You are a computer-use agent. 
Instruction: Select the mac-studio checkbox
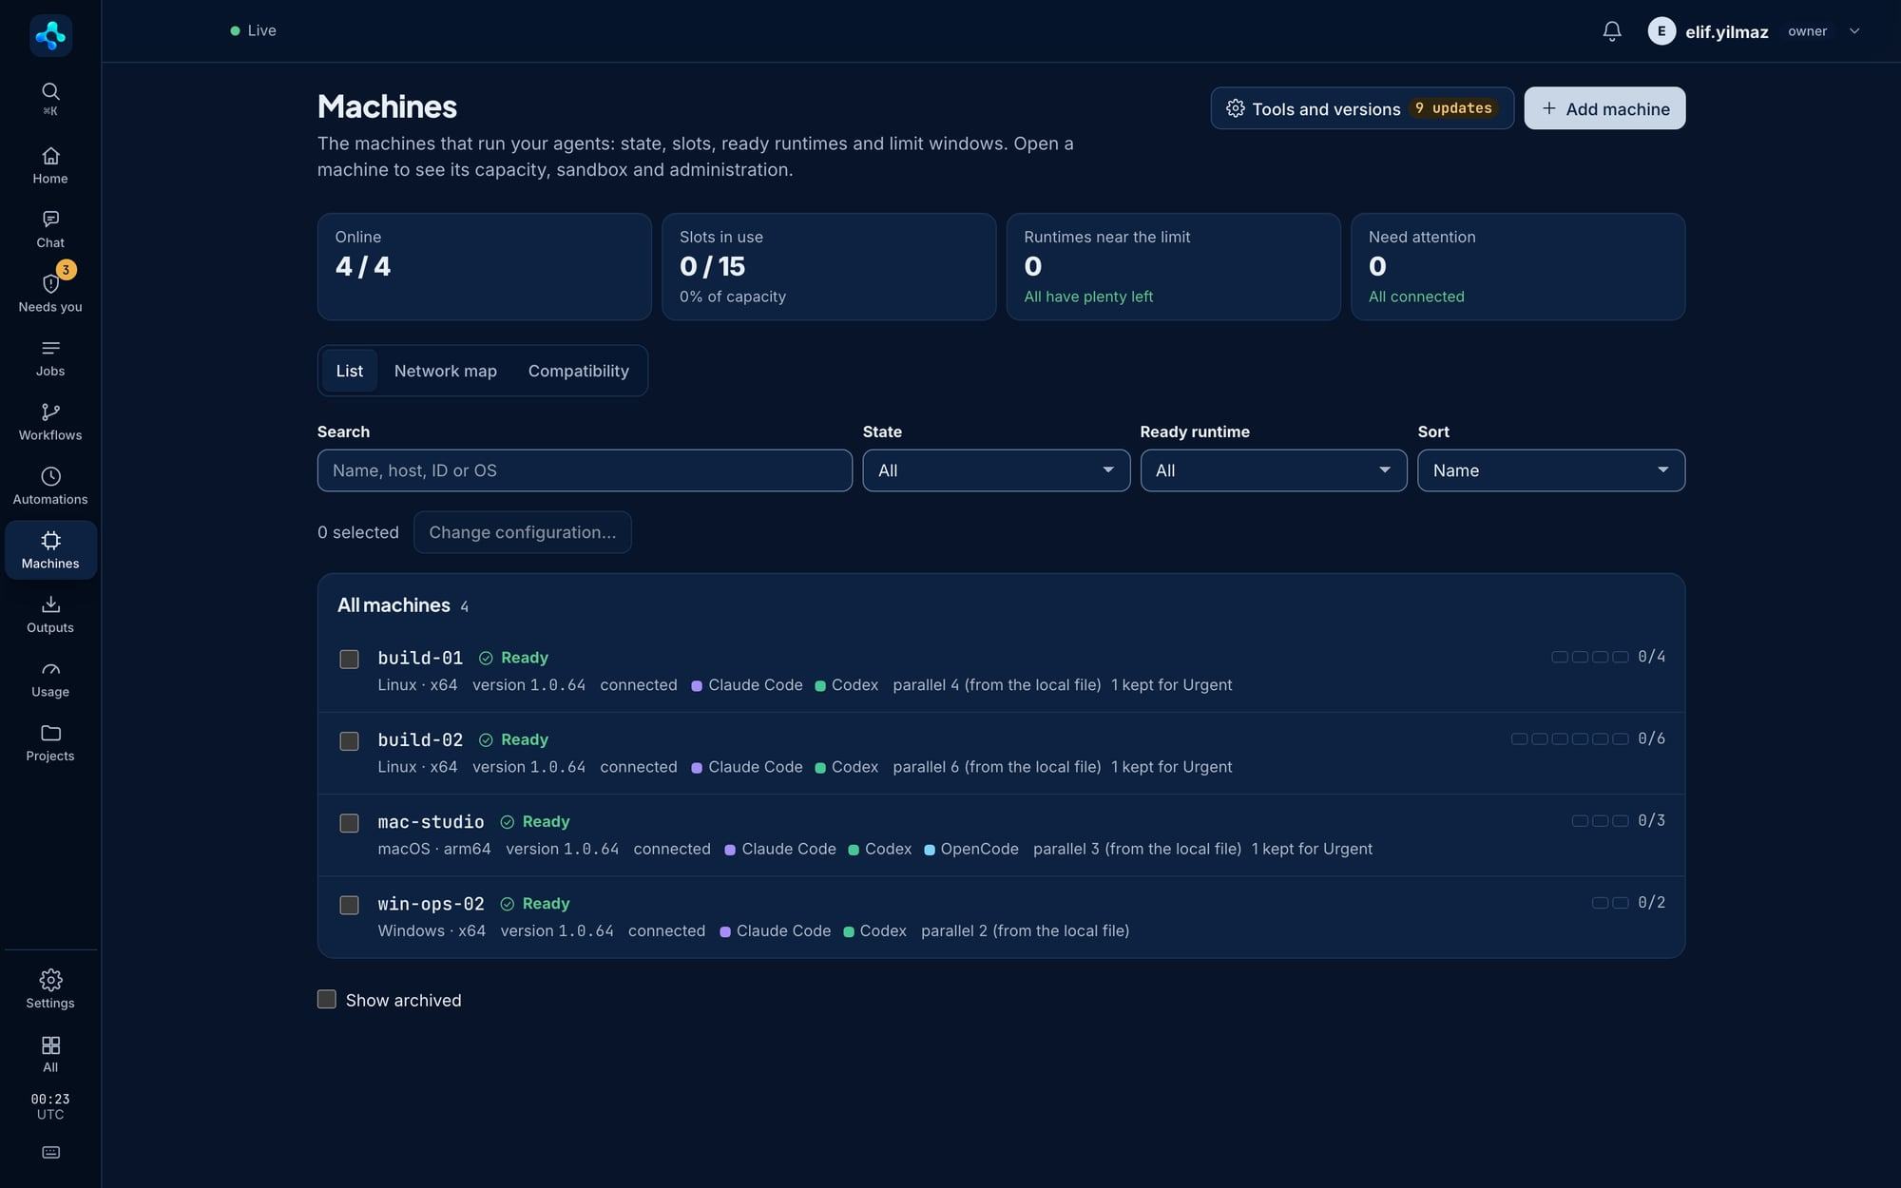[349, 823]
